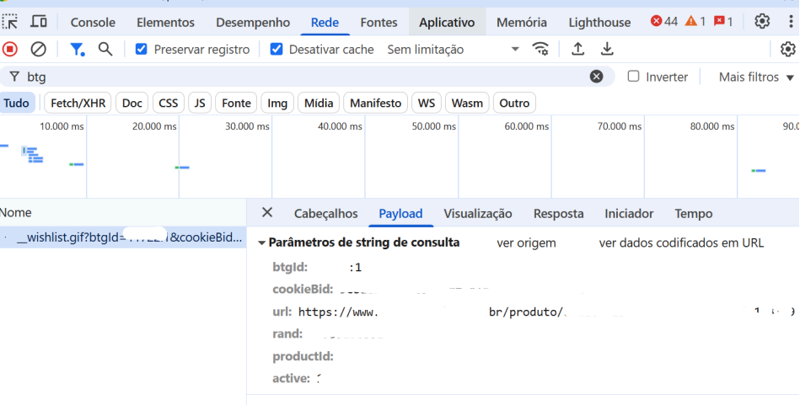Filter by Img requests
The height and width of the screenshot is (405, 800).
277,103
